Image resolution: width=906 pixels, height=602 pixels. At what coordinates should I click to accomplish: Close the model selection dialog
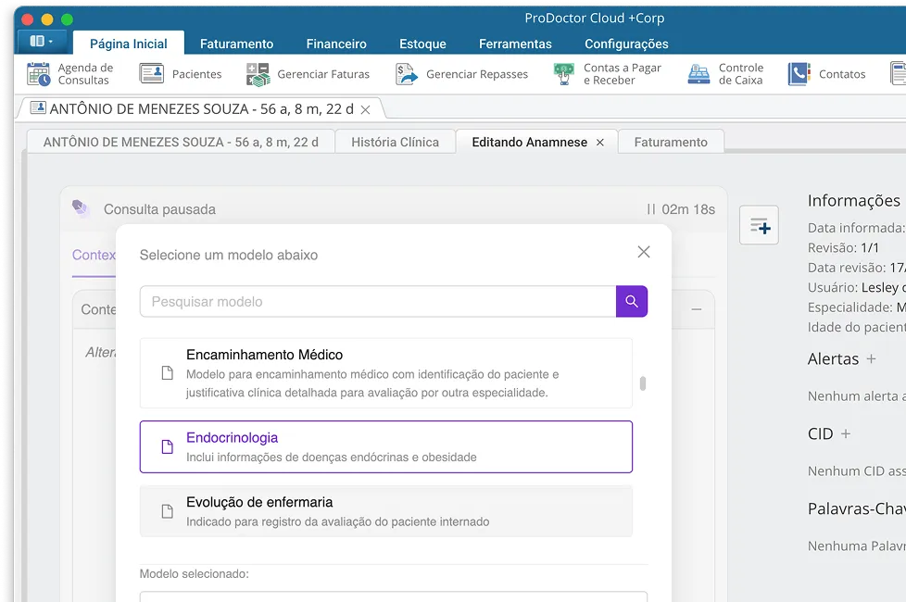pyautogui.click(x=643, y=251)
